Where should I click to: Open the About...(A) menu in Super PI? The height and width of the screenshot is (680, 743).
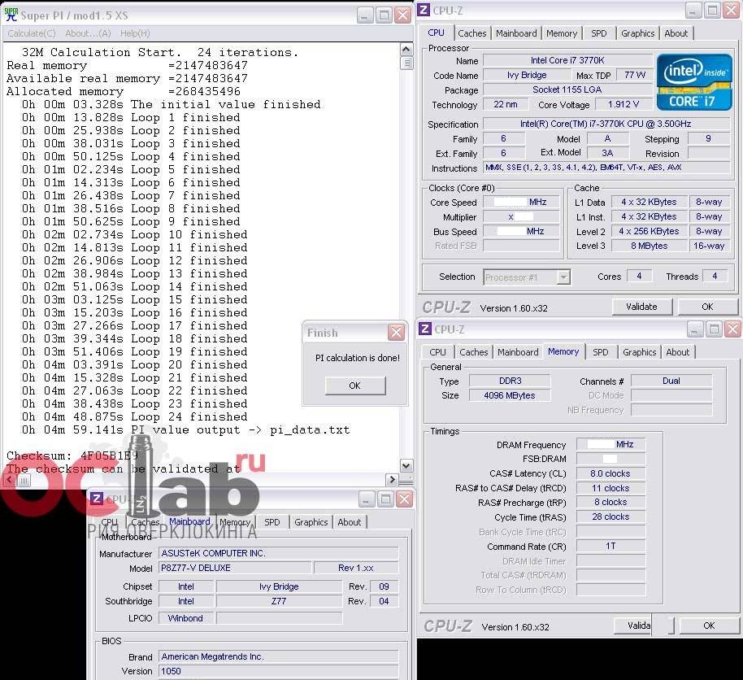pyautogui.click(x=88, y=33)
